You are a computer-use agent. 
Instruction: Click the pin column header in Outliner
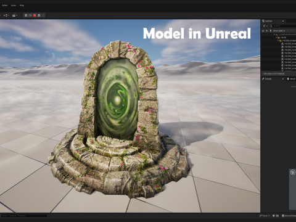267,31
